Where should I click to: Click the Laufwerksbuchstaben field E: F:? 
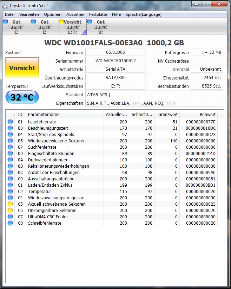(x=115, y=86)
